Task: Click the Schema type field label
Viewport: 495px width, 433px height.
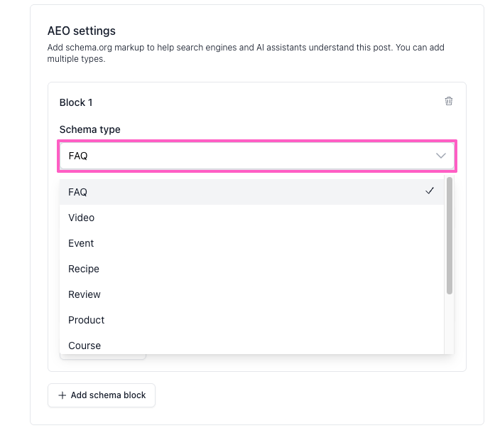Action: click(90, 129)
